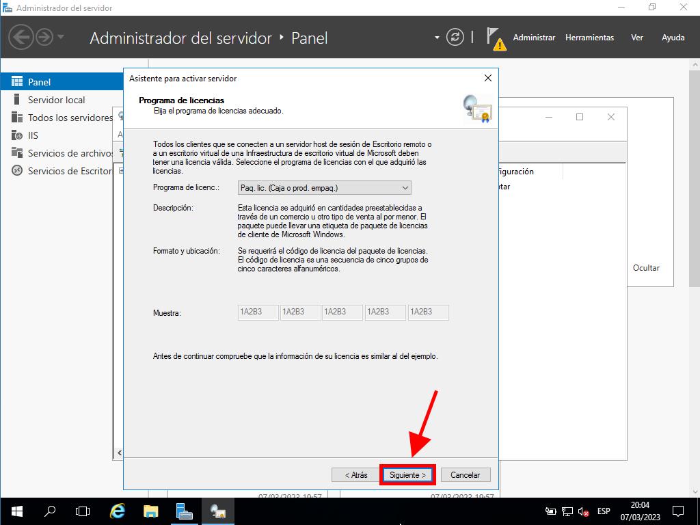The image size is (700, 525).
Task: Click the Siguiente button
Action: tap(407, 474)
